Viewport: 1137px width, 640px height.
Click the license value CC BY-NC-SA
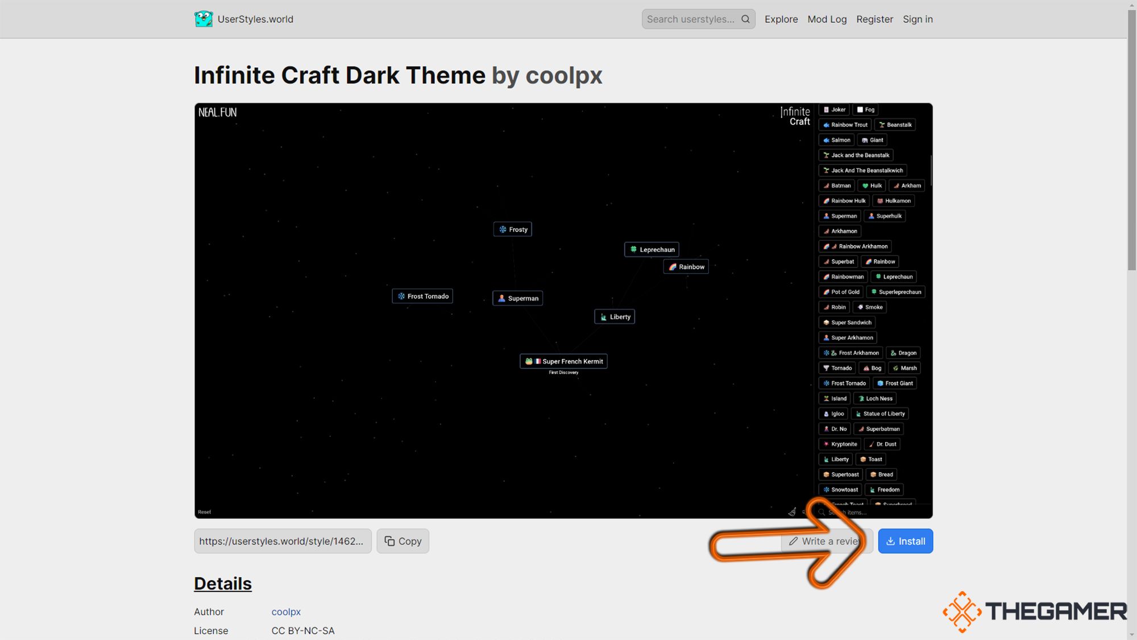click(x=303, y=630)
